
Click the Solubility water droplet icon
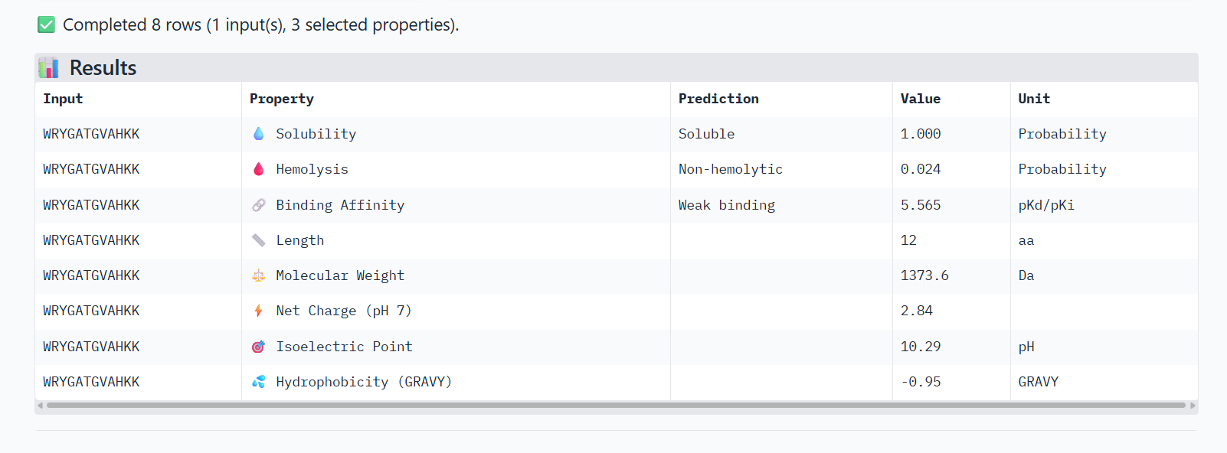[x=259, y=134]
